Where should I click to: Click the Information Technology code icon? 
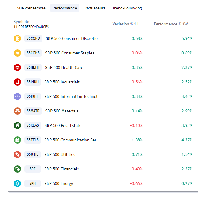[17, 96]
